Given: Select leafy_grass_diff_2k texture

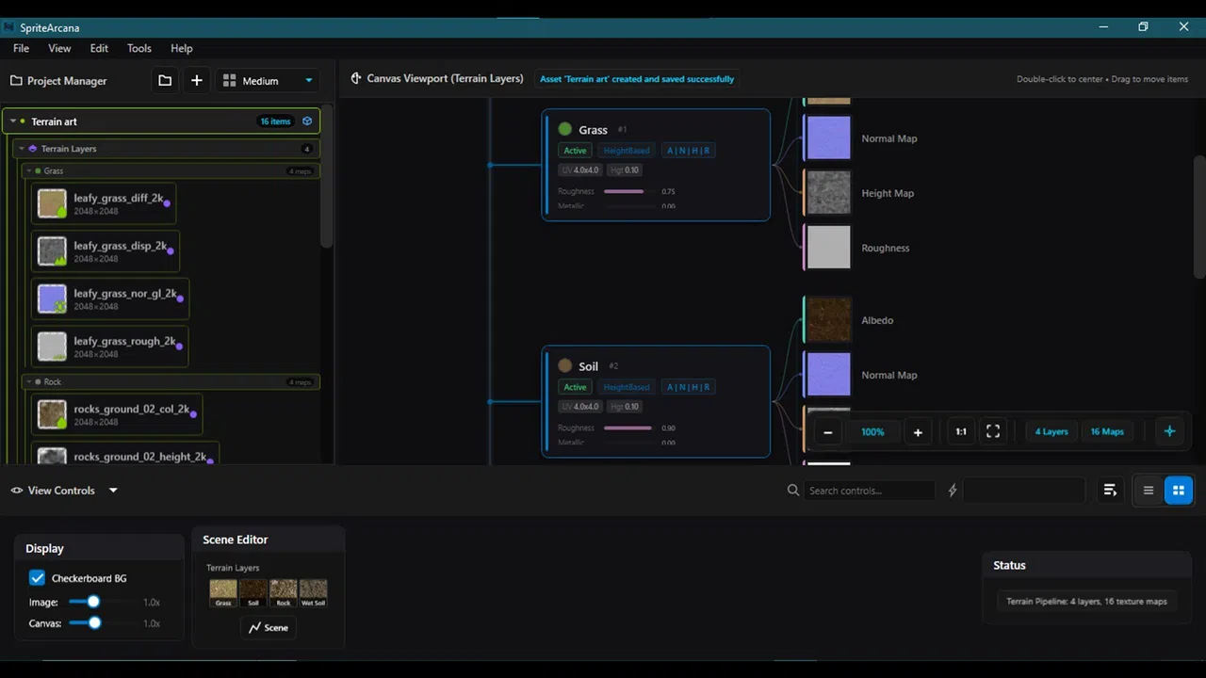Looking at the screenshot, I should click(x=104, y=204).
